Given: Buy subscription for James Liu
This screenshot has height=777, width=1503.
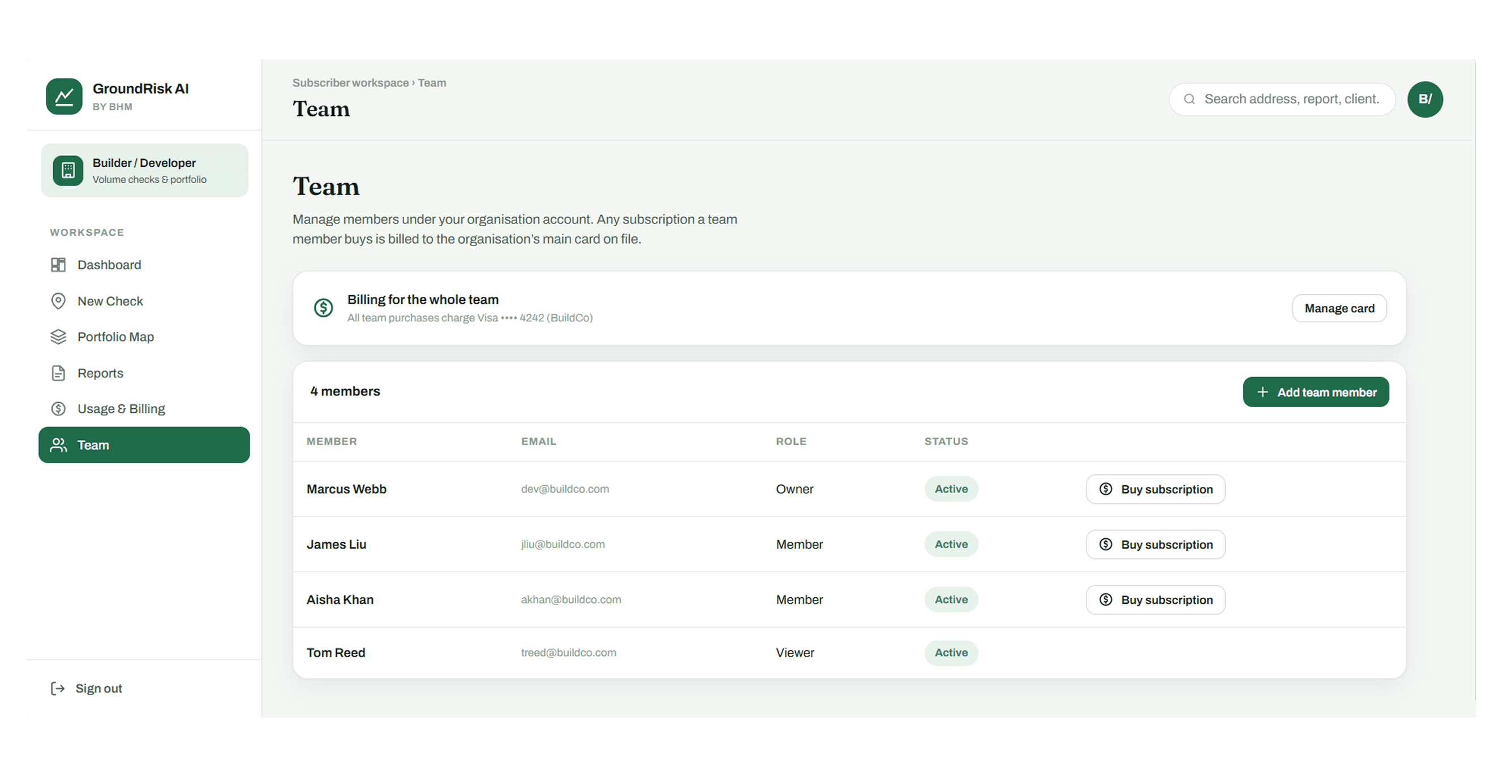Looking at the screenshot, I should pyautogui.click(x=1155, y=545).
